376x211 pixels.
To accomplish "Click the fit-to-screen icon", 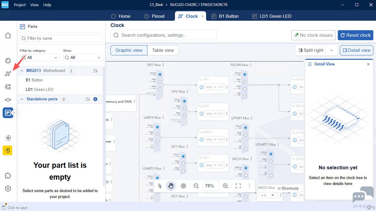I will (x=238, y=186).
